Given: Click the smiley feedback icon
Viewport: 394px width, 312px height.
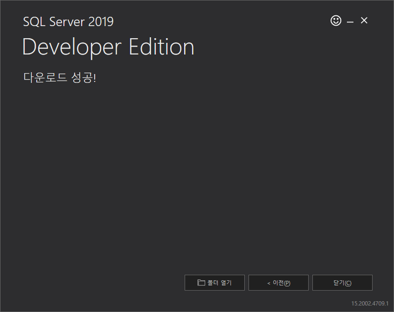Looking at the screenshot, I should 336,20.
